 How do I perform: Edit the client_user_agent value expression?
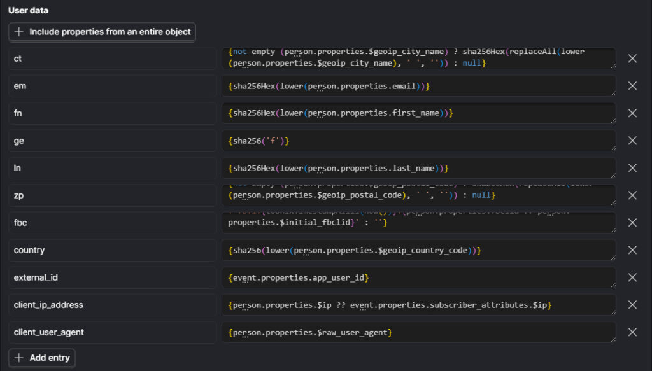point(418,332)
